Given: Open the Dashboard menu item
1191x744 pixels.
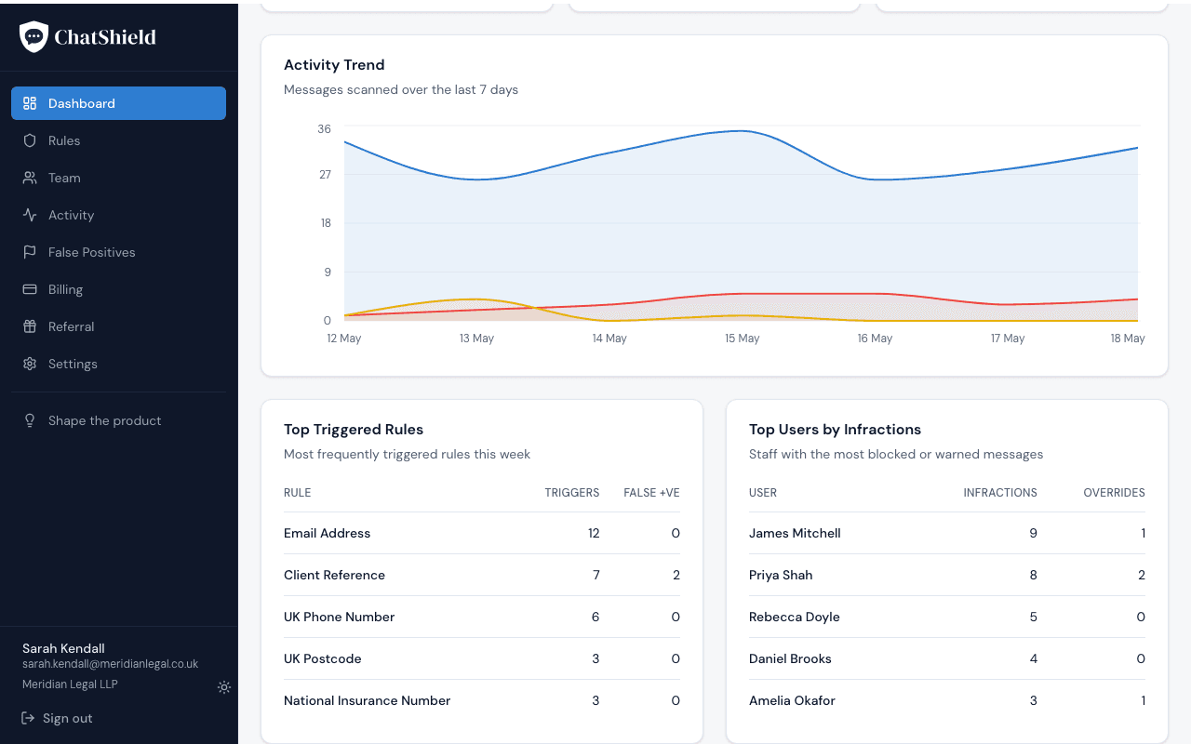Looking at the screenshot, I should pyautogui.click(x=118, y=103).
